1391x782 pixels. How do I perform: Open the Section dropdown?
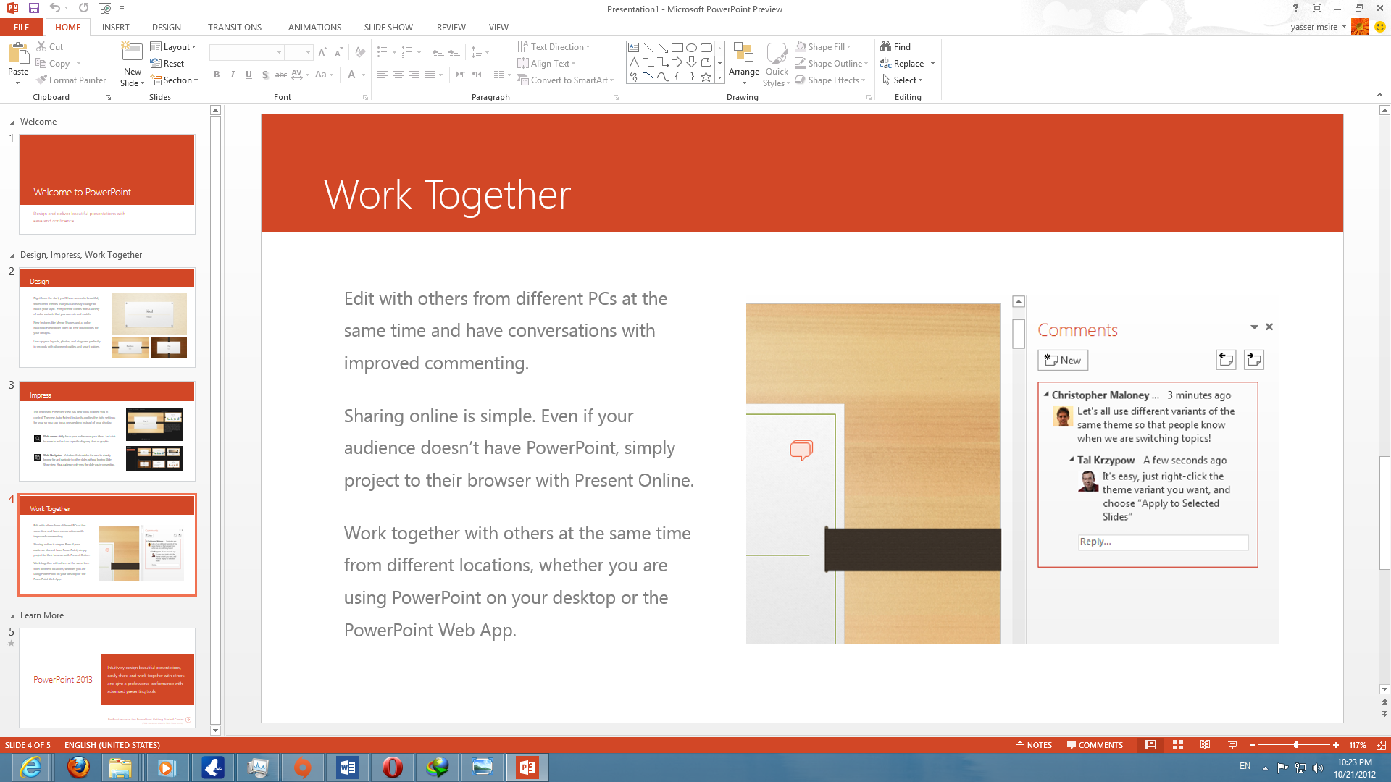175,80
